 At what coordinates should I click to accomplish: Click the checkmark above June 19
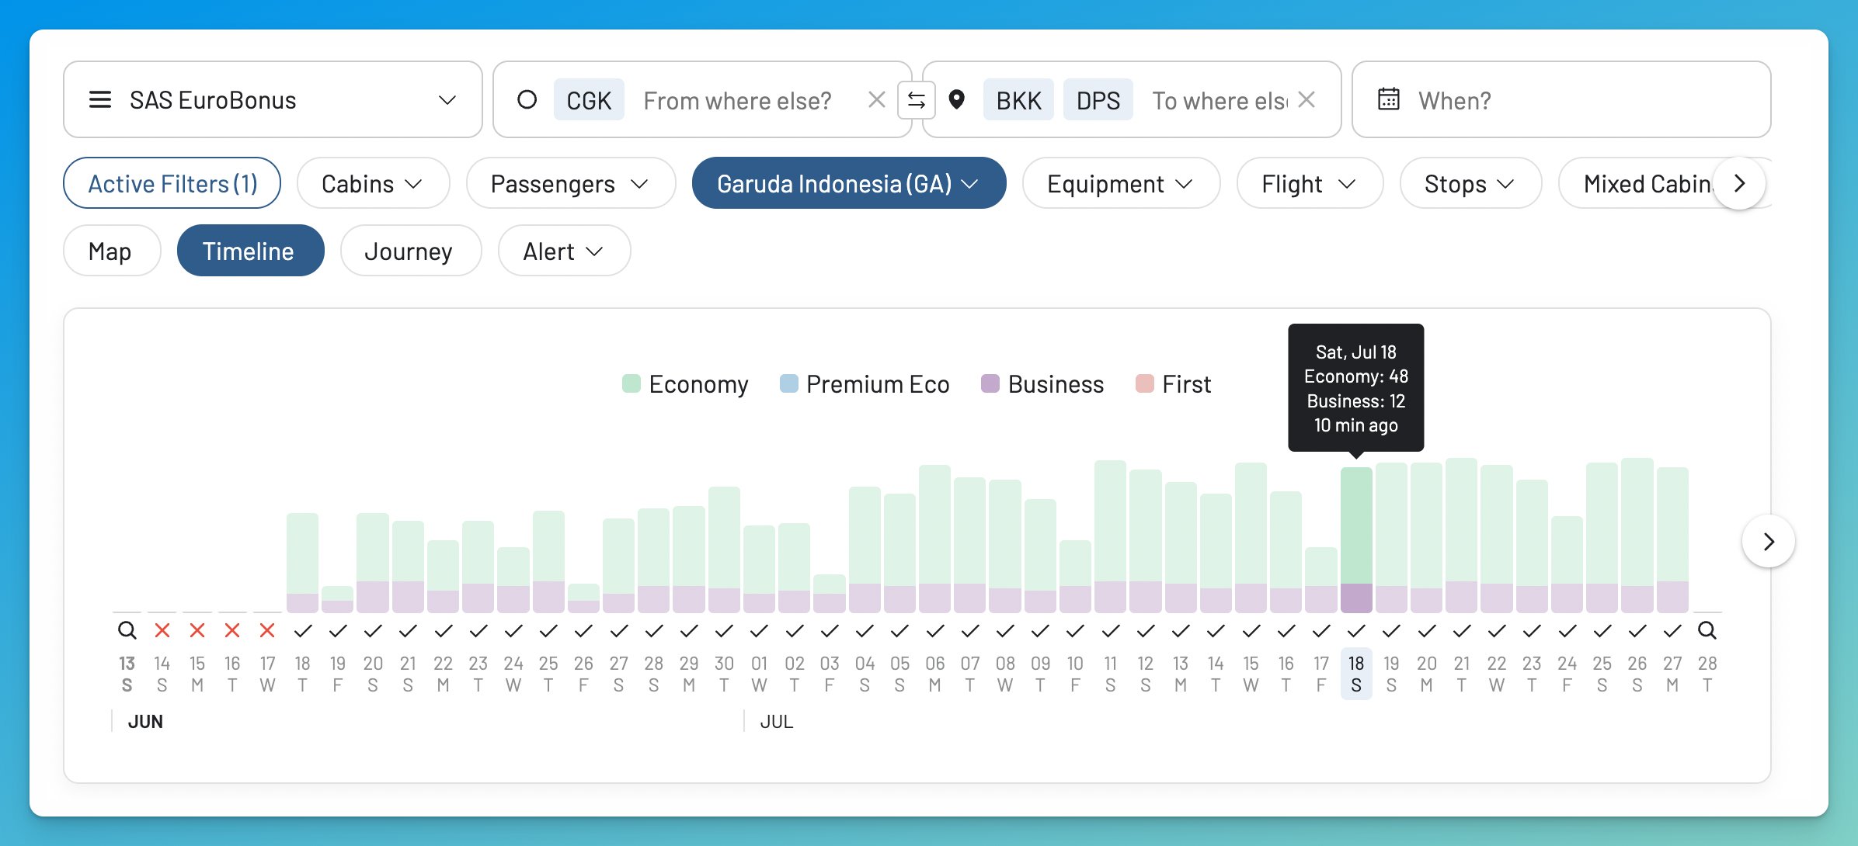coord(338,630)
